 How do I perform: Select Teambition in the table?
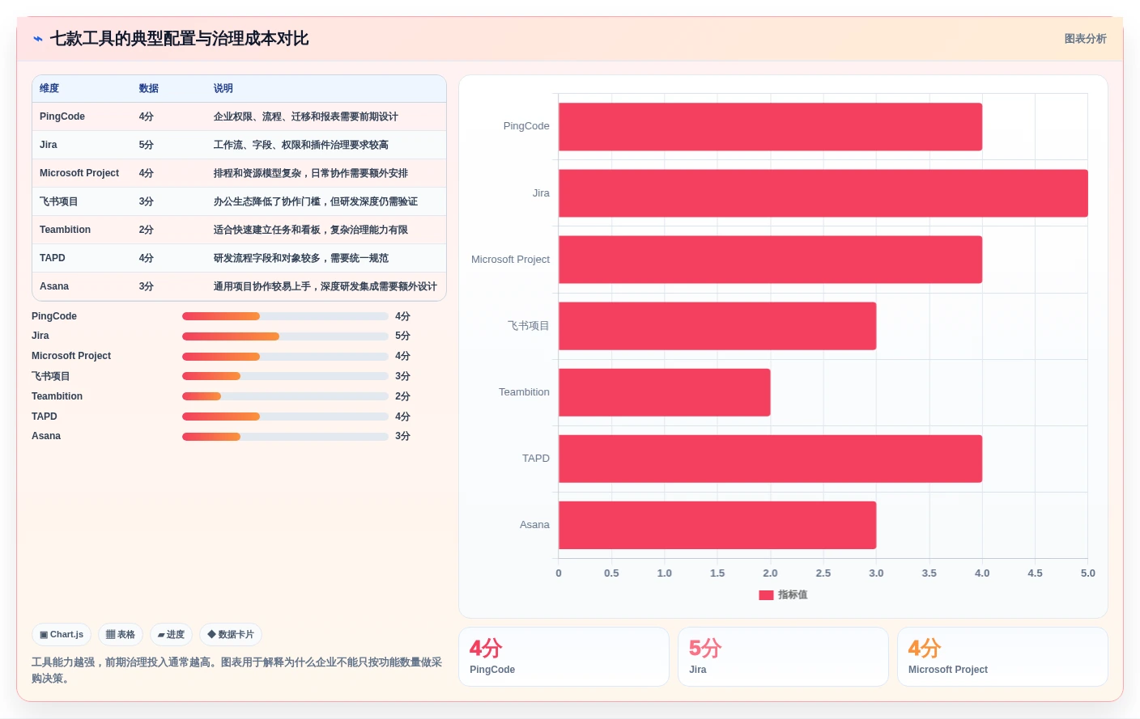point(65,230)
